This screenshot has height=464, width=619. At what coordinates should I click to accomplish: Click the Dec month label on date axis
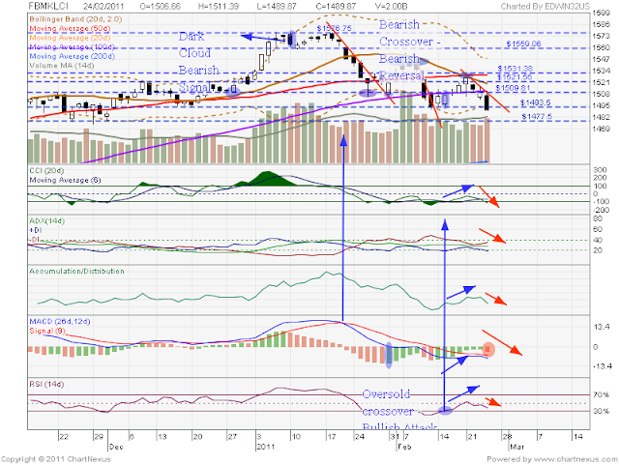point(116,447)
